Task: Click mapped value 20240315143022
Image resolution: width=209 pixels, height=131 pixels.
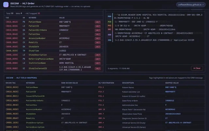Action: [173, 114]
